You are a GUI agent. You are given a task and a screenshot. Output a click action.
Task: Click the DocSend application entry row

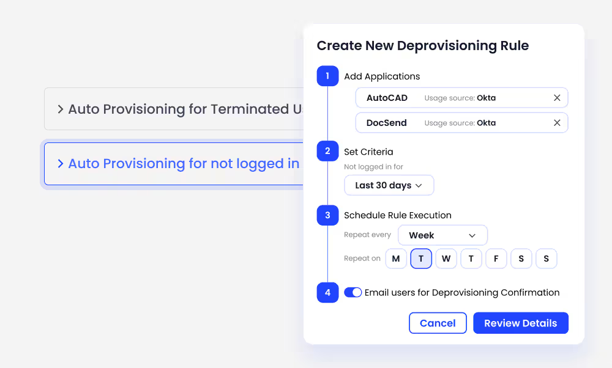[x=462, y=122]
